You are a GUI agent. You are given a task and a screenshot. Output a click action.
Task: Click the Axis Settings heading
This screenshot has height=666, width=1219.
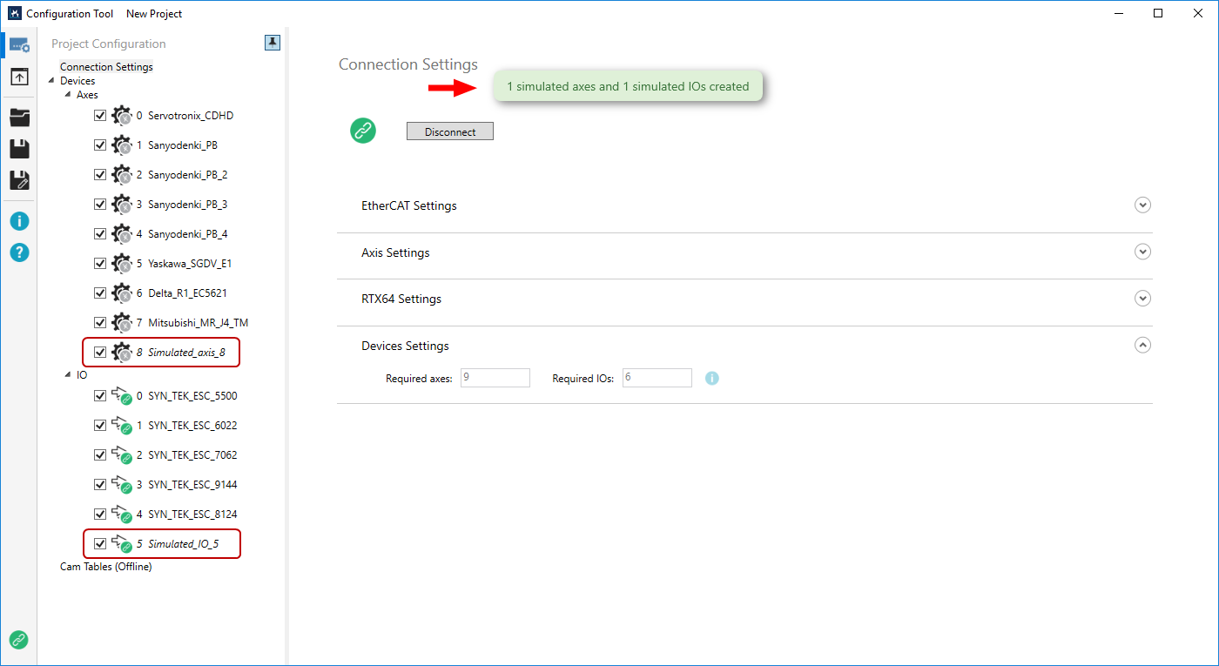395,252
